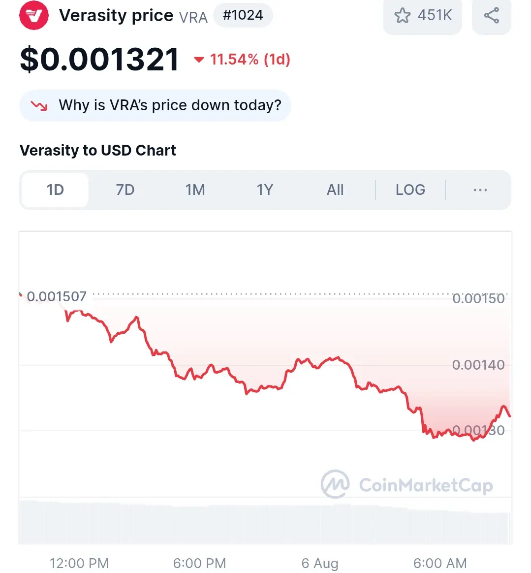Toggle the LOG scale option

click(410, 190)
